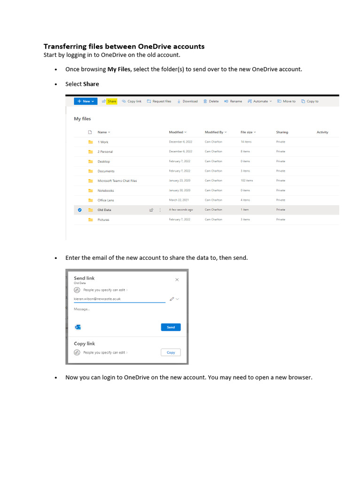The height and width of the screenshot is (482, 361).
Task: Click the folder icon beside Office Lens
Action: click(90, 200)
